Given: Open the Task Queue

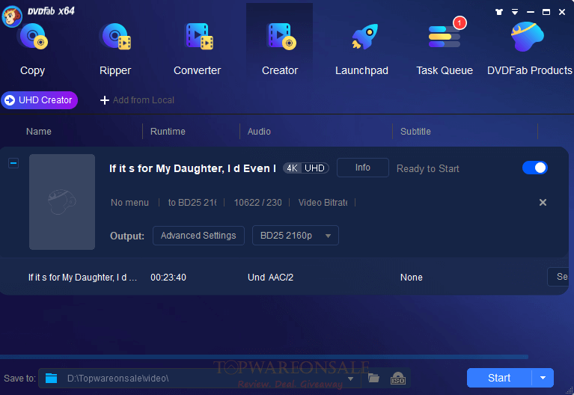Looking at the screenshot, I should point(445,49).
